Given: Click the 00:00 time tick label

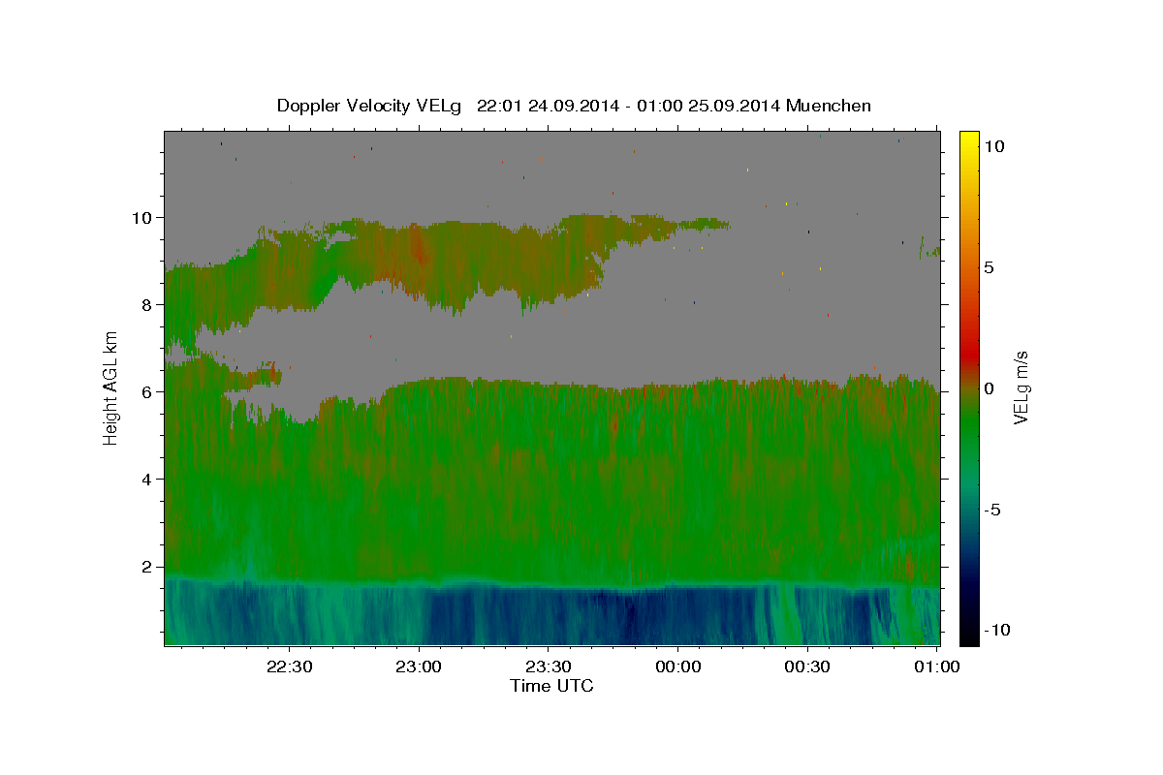Looking at the screenshot, I should (678, 666).
